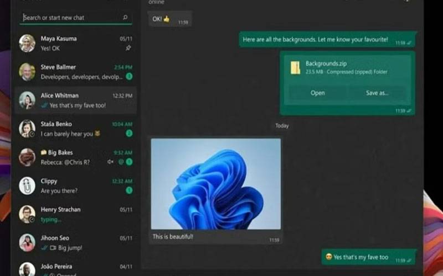Open Big Bakes group chat name
This screenshot has width=443, height=276.
click(60, 152)
